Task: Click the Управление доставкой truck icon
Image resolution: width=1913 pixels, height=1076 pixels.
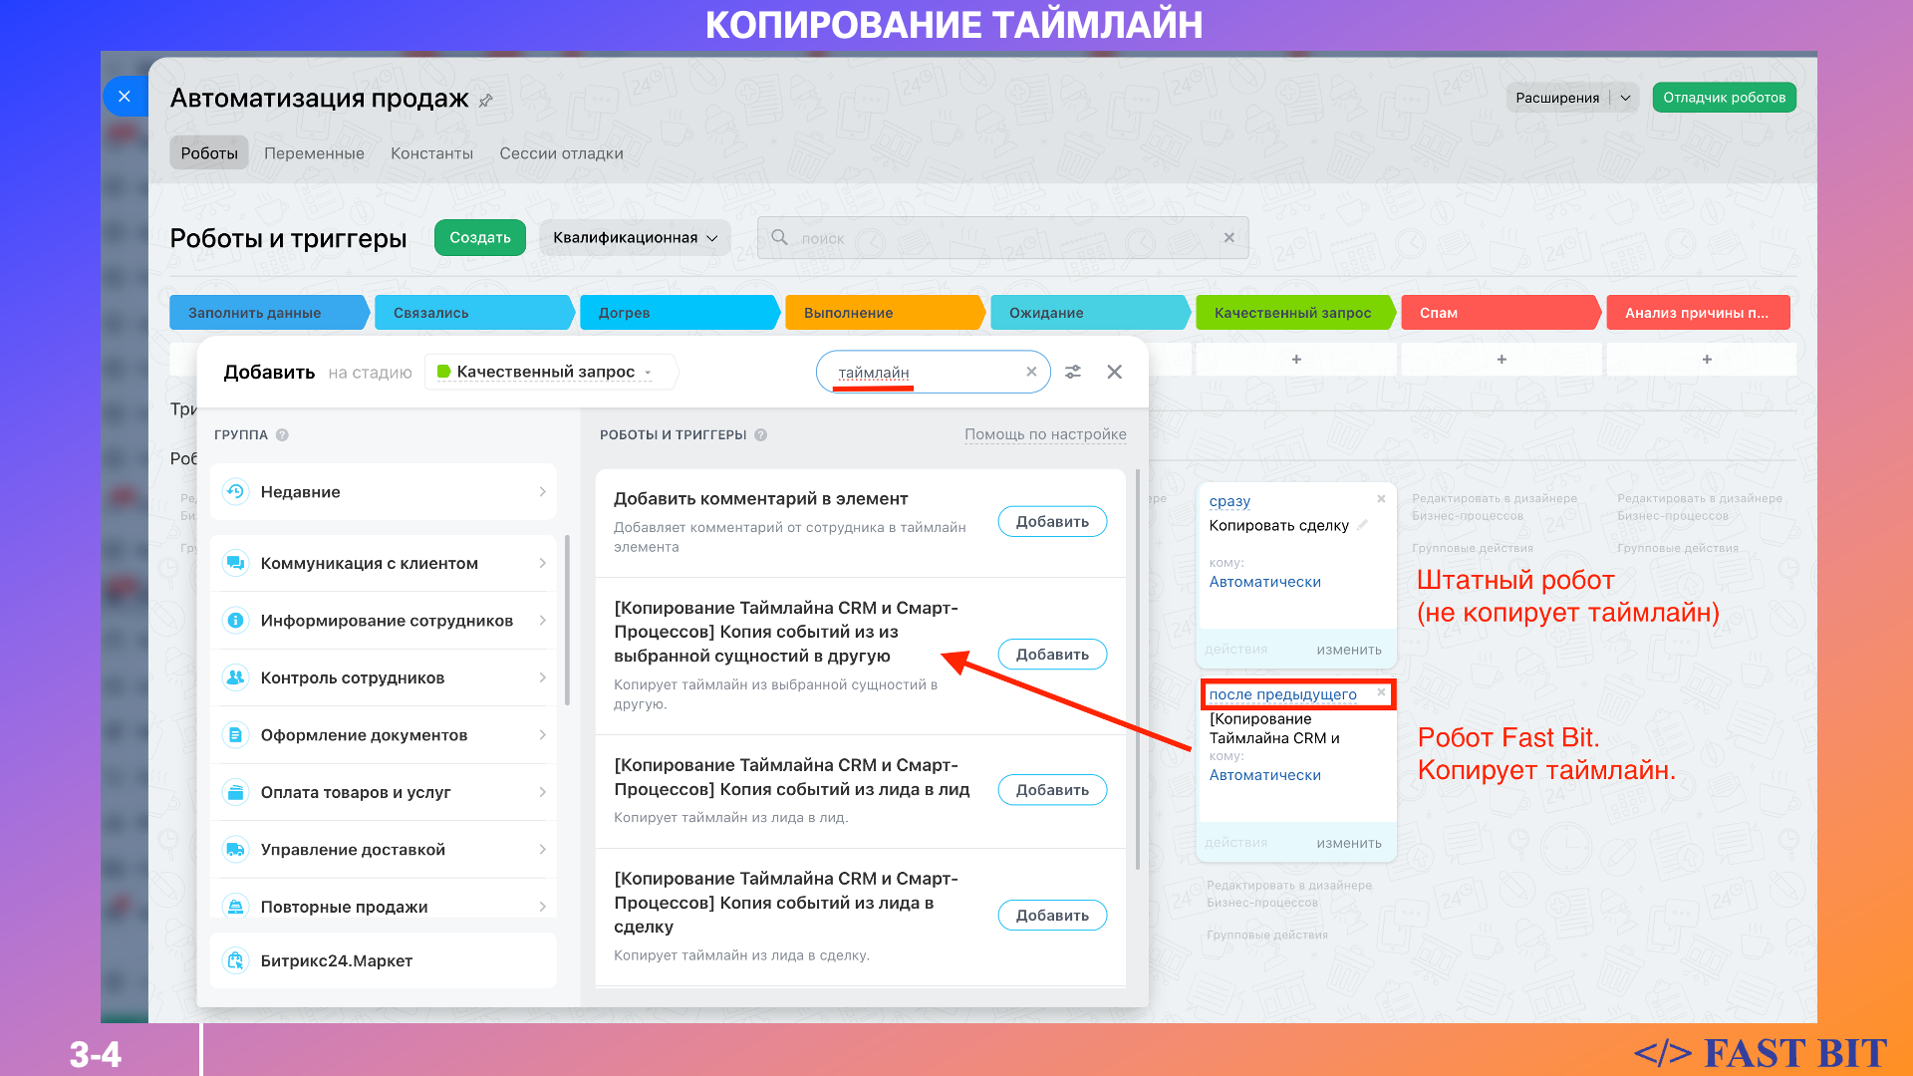Action: tap(235, 850)
